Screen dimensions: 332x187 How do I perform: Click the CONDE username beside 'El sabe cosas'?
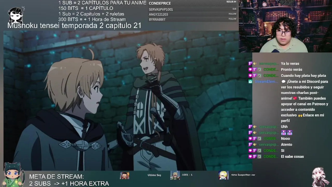271,157
